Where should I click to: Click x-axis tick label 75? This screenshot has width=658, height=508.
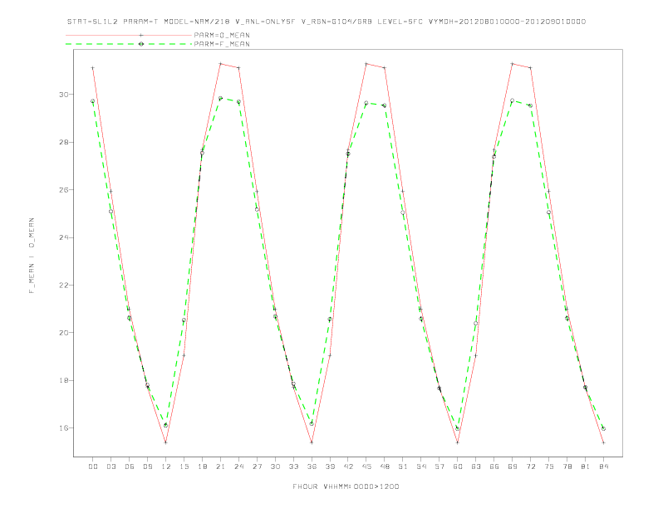[549, 466]
